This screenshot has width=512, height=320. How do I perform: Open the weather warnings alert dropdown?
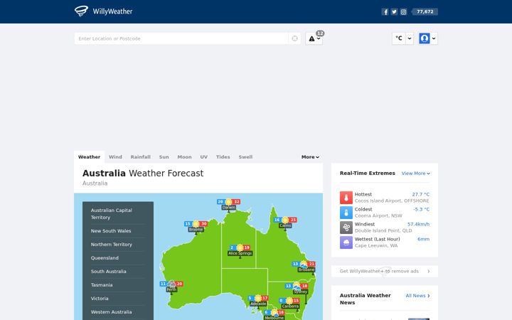pos(314,38)
